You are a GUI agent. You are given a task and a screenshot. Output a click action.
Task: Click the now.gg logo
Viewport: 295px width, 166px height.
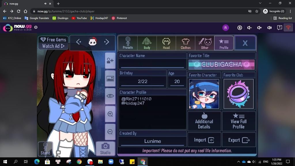17,27
